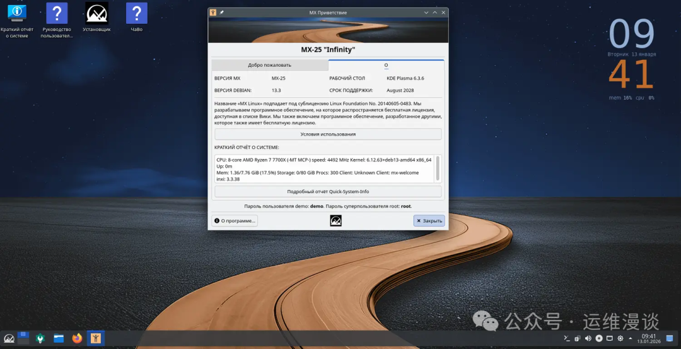Click the desktop clock widget hour 09
This screenshot has height=349, width=681.
pyautogui.click(x=631, y=34)
